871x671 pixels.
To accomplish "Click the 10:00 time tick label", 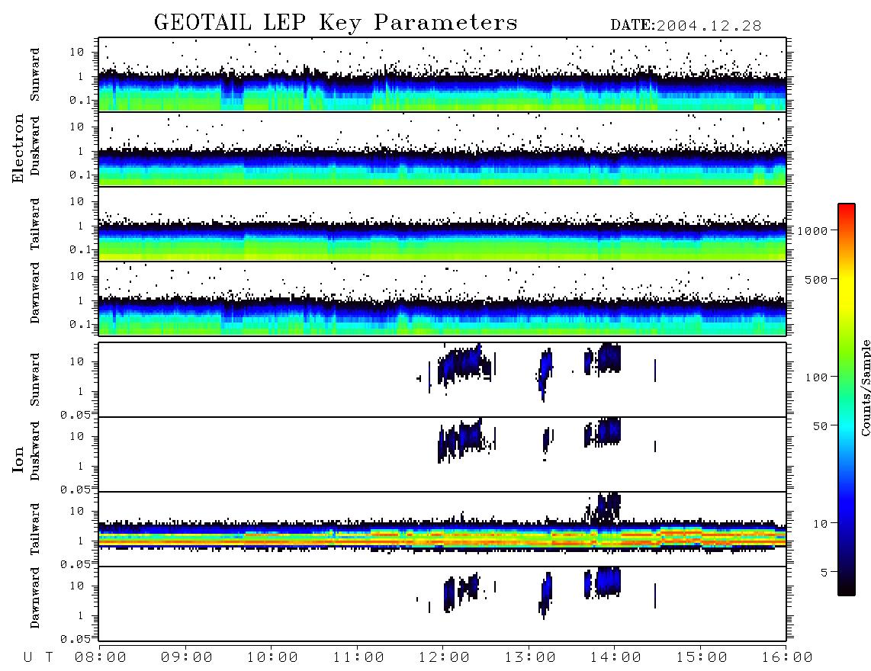I will 272,658.
